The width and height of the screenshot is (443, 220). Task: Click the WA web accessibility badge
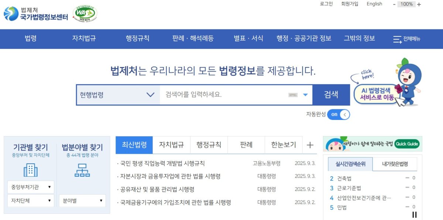coord(85,14)
